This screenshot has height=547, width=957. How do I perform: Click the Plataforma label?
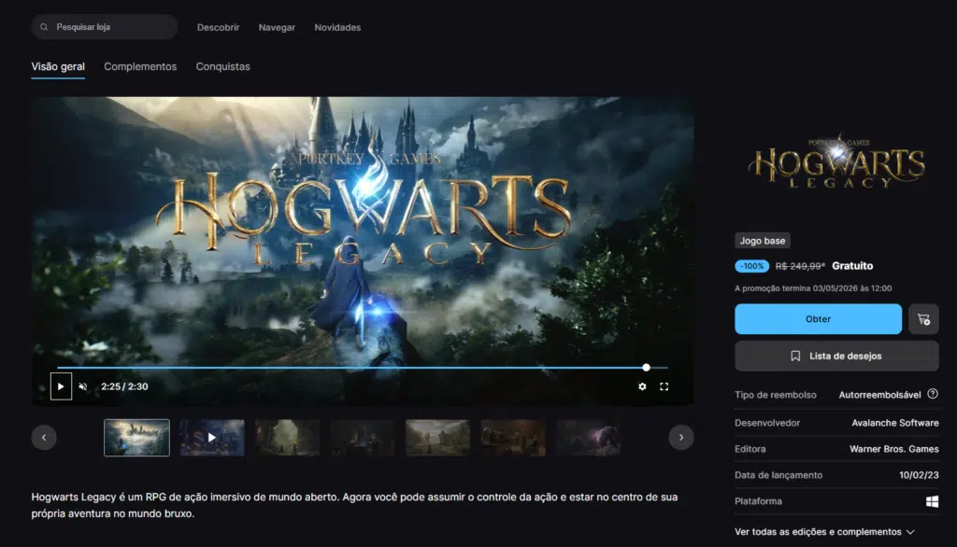(758, 501)
